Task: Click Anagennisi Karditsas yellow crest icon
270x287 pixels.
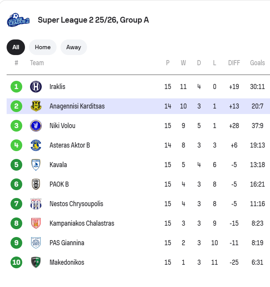Action: [x=36, y=106]
